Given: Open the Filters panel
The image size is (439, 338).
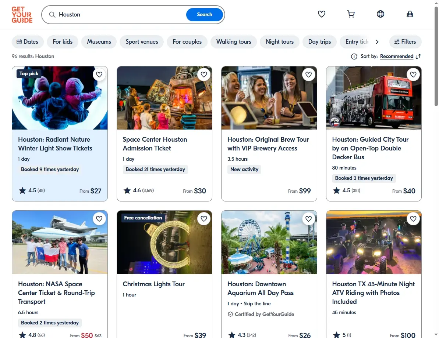Looking at the screenshot, I should click(405, 41).
